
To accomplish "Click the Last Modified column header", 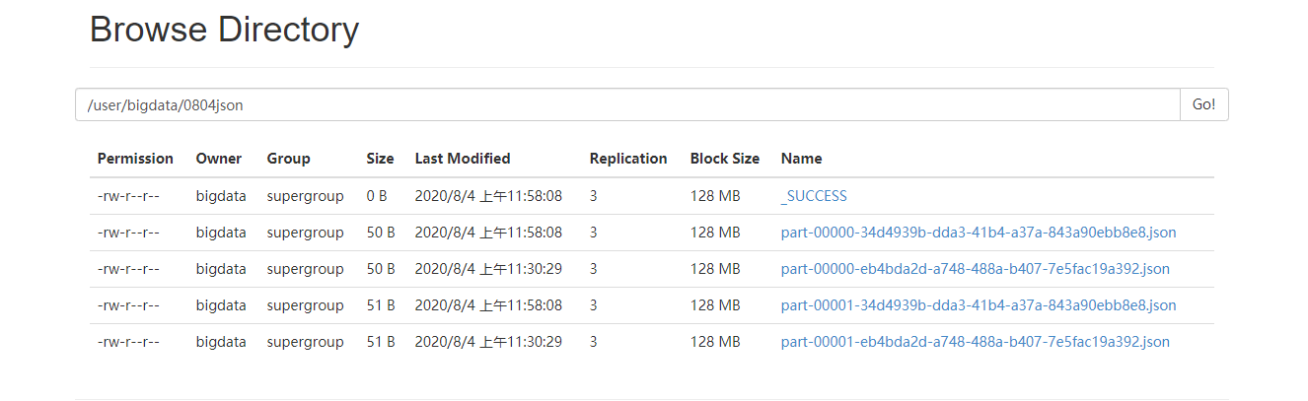I will (463, 159).
